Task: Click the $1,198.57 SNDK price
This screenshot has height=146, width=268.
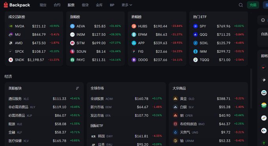Action: pos(36,60)
